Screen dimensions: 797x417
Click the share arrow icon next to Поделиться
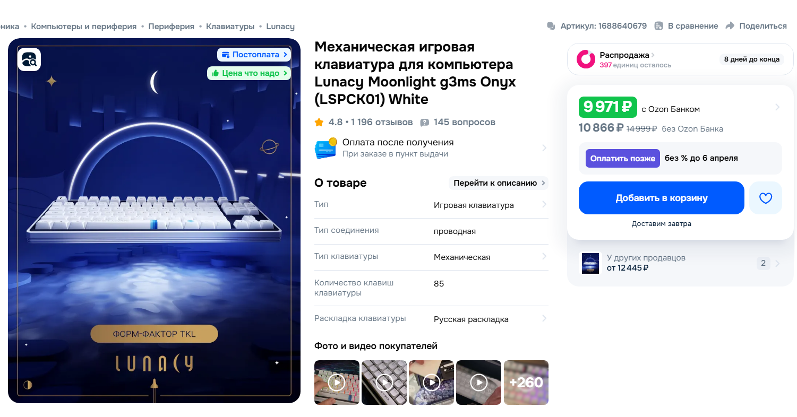click(x=730, y=26)
